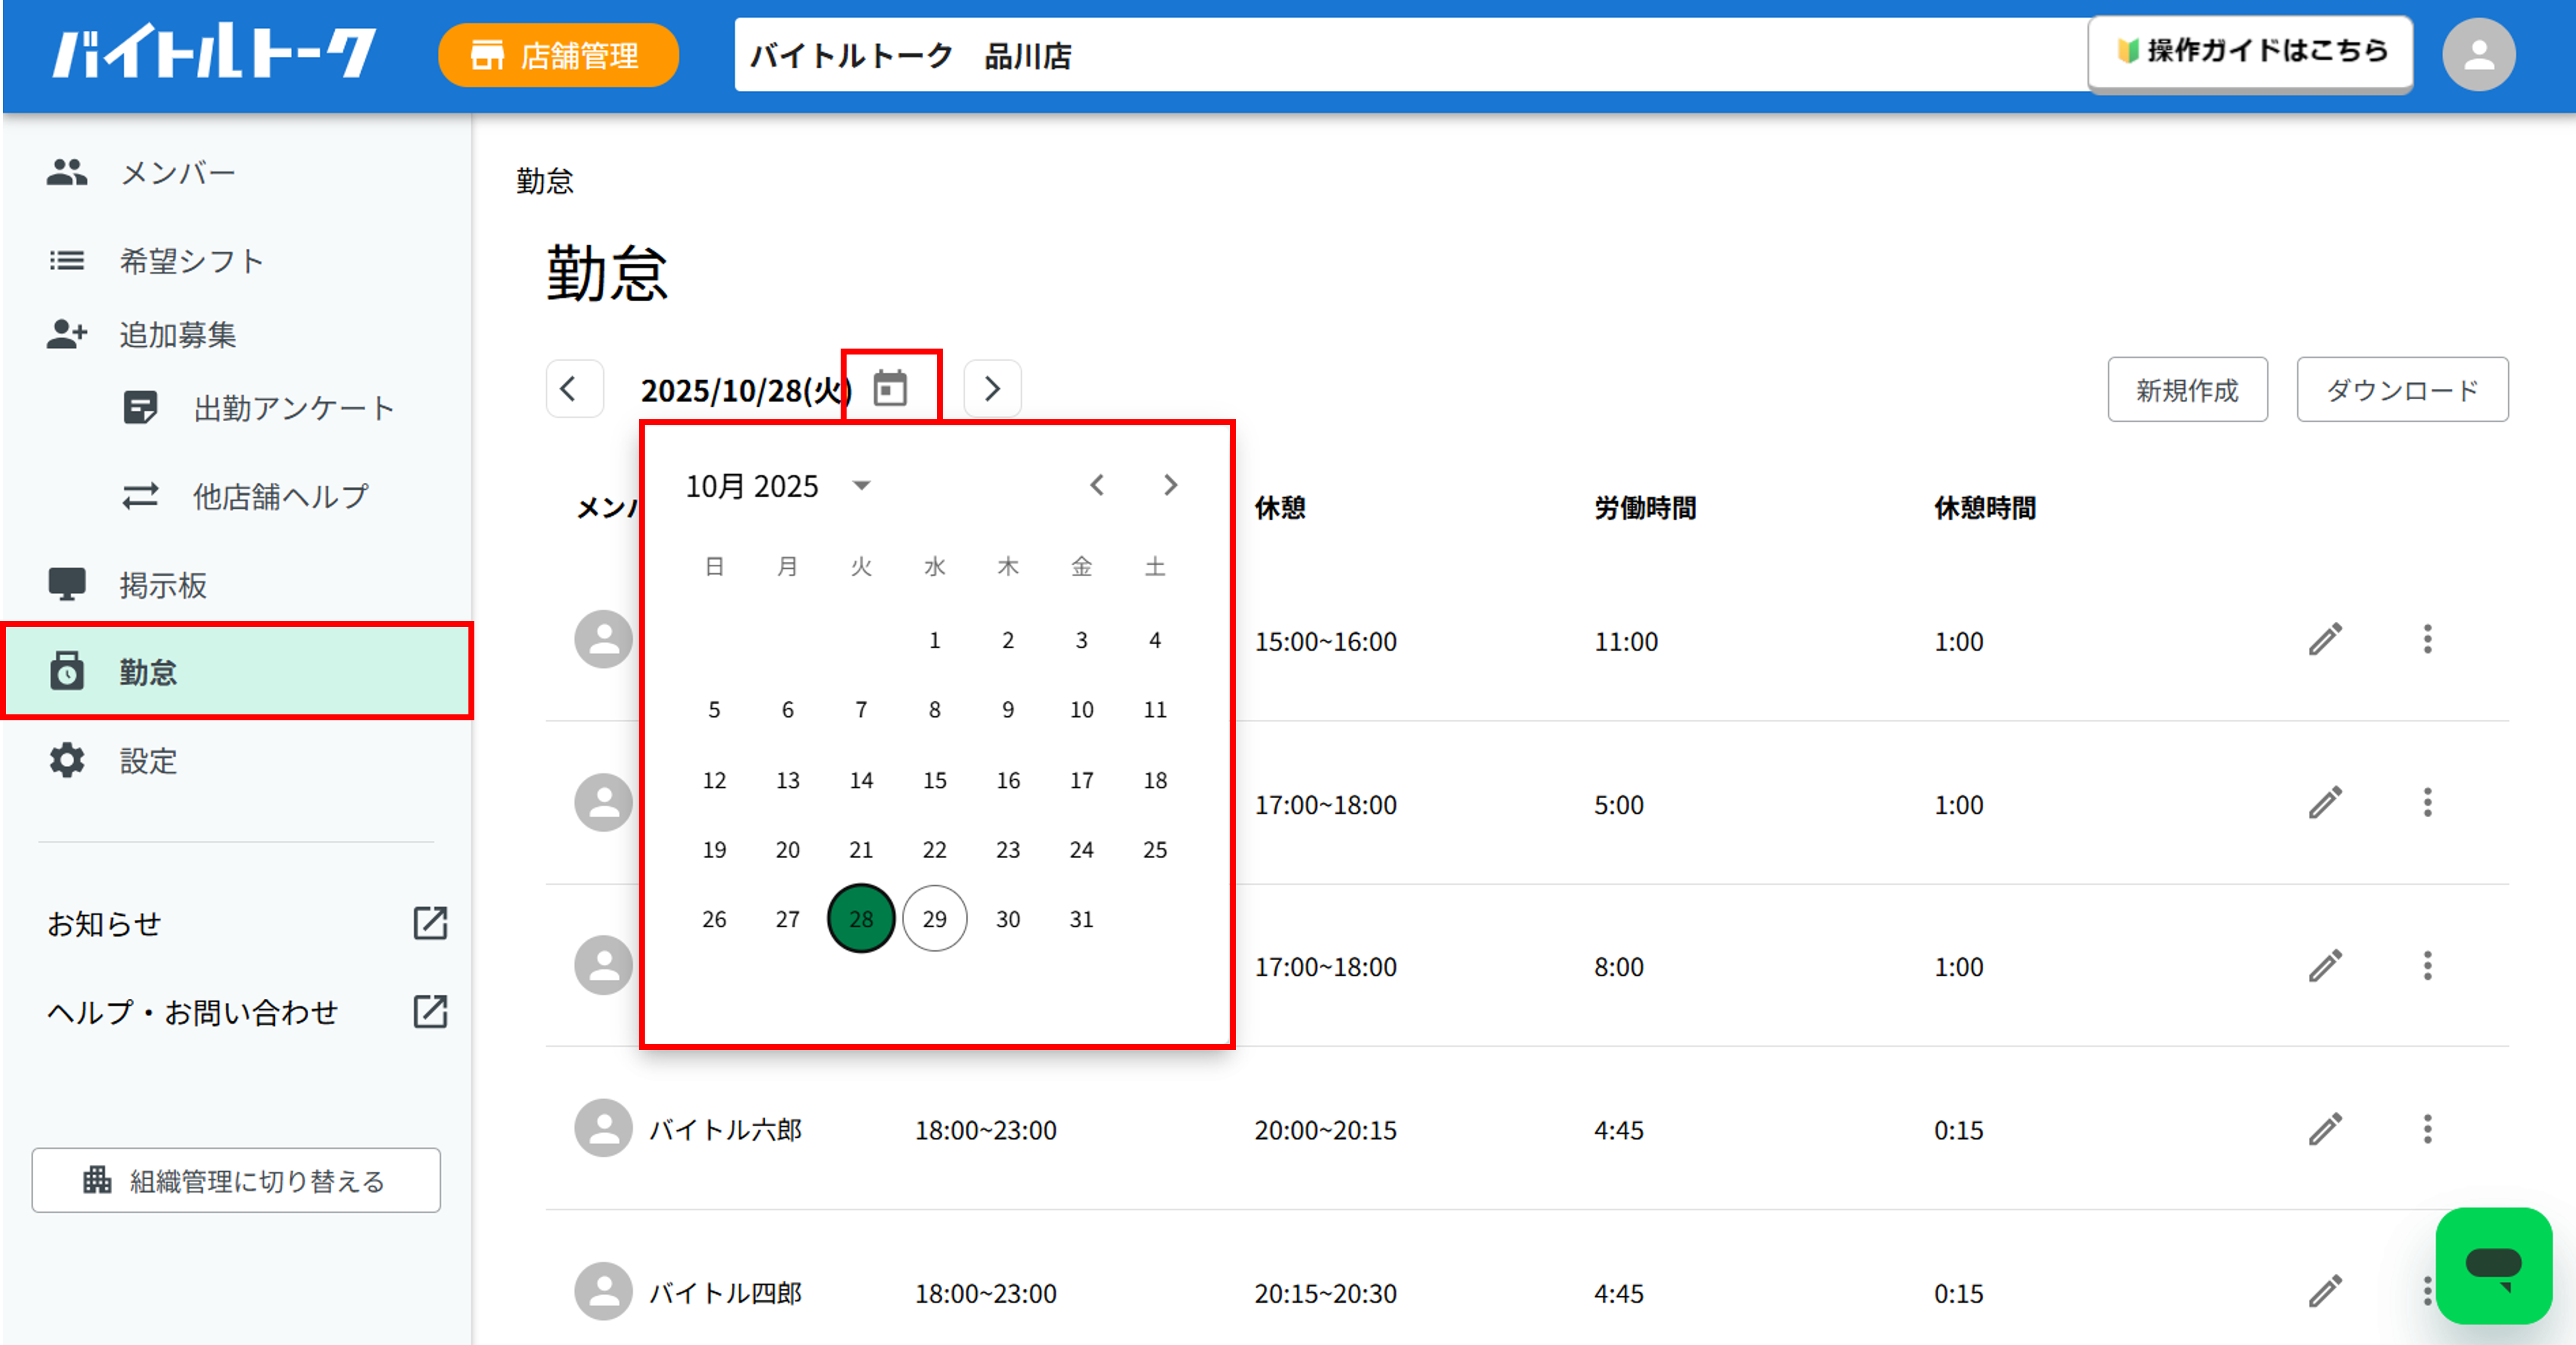Edit attendance row with 8:00 work time
This screenshot has height=1345, width=2576.
point(2325,966)
